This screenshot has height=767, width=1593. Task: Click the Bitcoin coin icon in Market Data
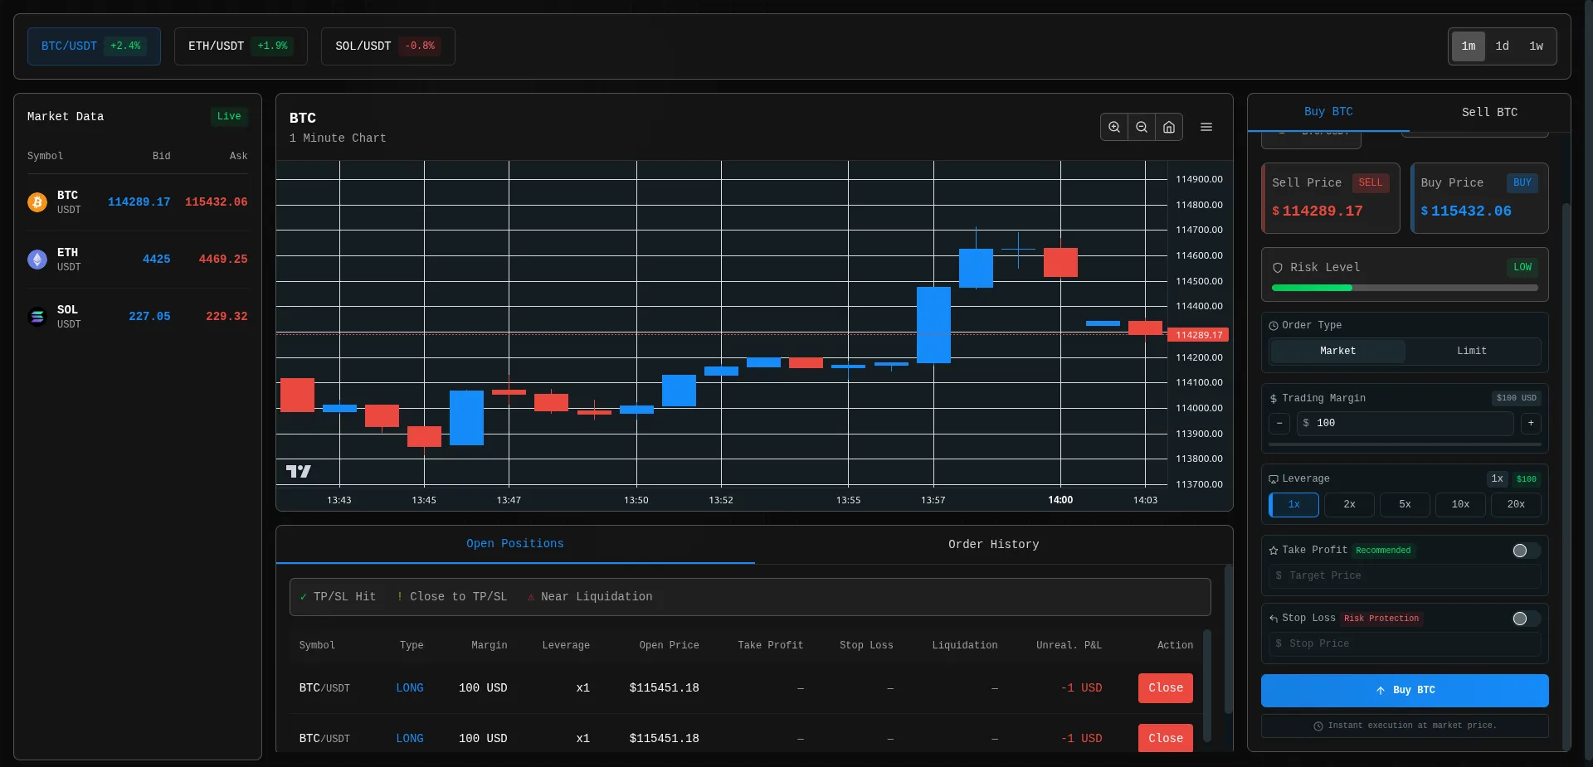(37, 202)
